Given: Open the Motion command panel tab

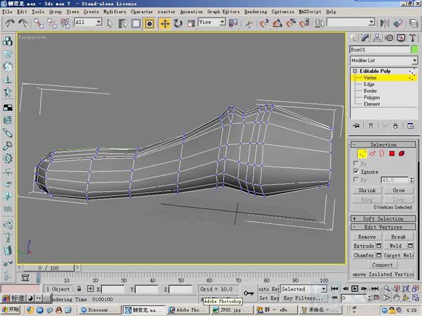Looking at the screenshot, I should pyautogui.click(x=389, y=38).
